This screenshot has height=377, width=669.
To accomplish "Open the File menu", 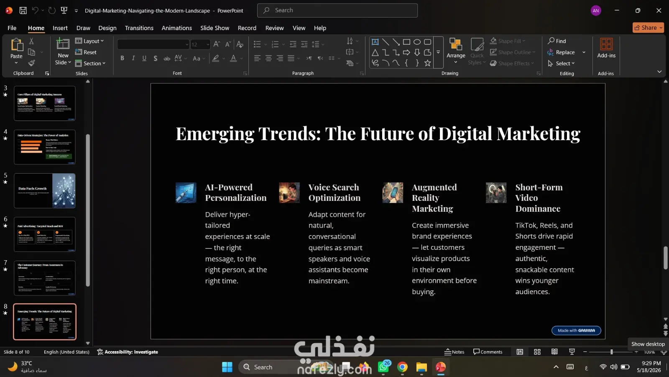I will (12, 28).
